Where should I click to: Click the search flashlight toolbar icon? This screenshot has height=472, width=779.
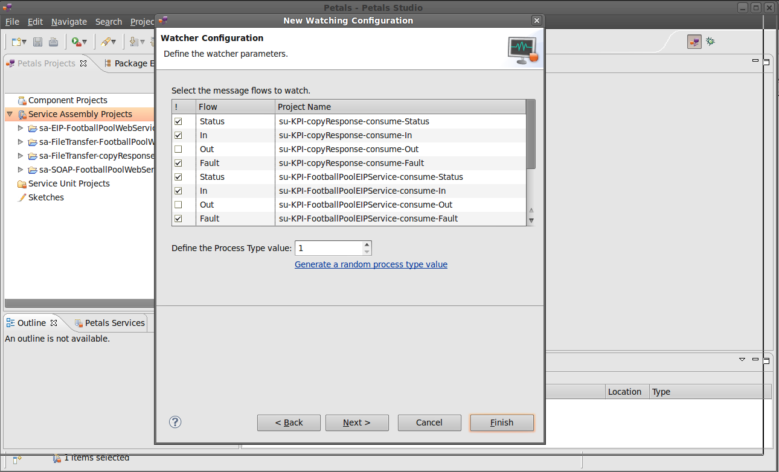106,42
